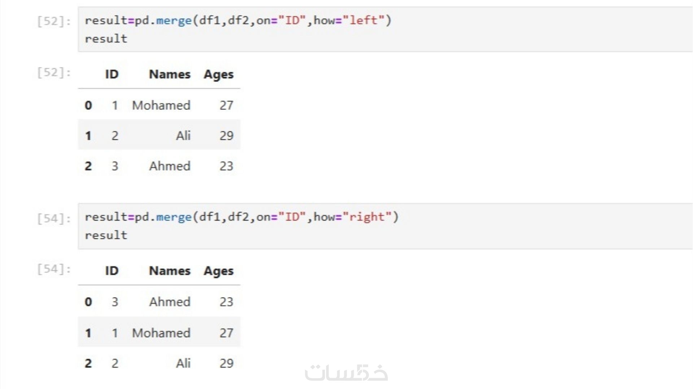Image resolution: width=693 pixels, height=389 pixels.
Task: Click the Ages header in the left-merge table
Action: pyautogui.click(x=218, y=74)
